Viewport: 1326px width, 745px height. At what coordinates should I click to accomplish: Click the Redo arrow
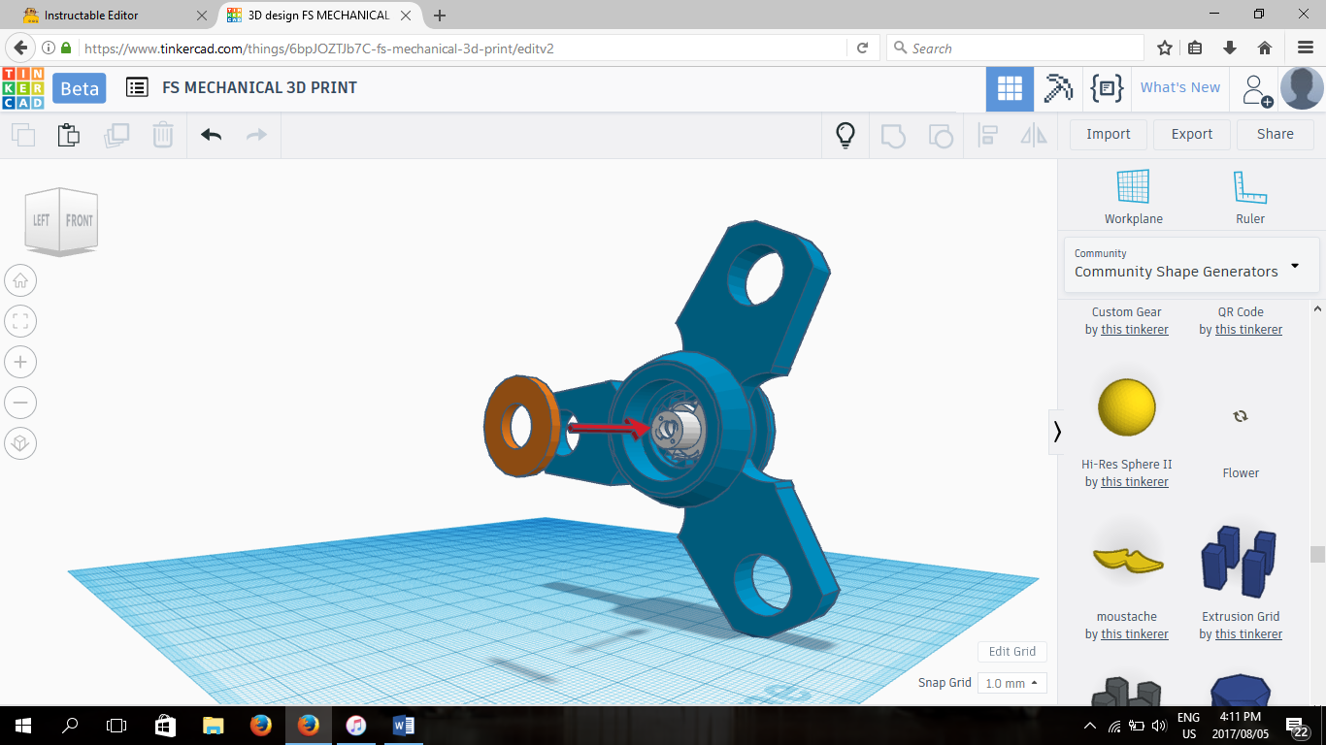point(256,135)
